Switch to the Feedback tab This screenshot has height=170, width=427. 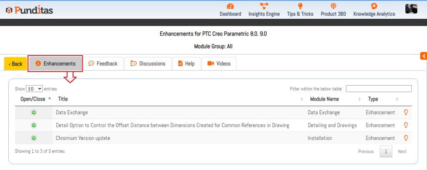(103, 63)
